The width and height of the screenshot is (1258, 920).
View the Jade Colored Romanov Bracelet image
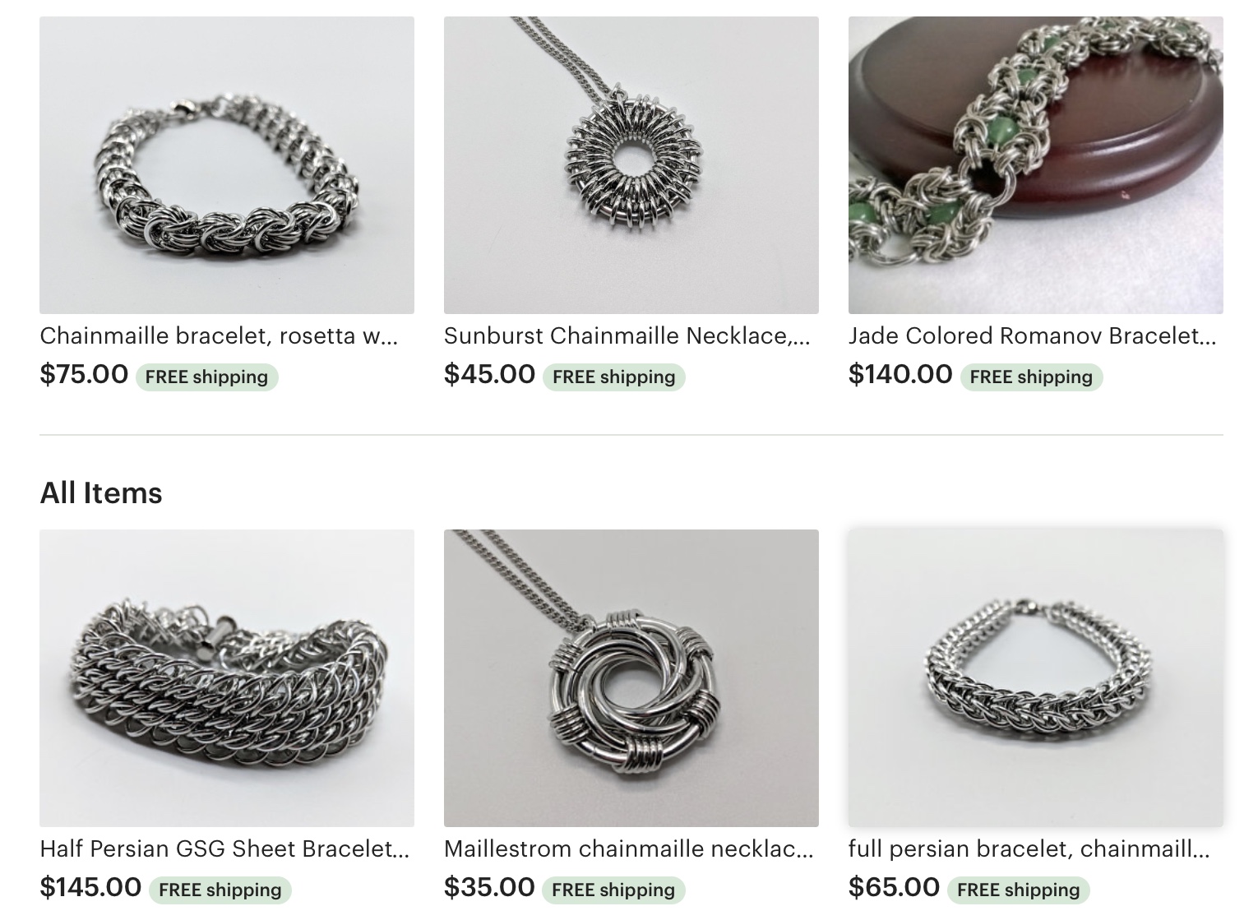[x=1036, y=164]
